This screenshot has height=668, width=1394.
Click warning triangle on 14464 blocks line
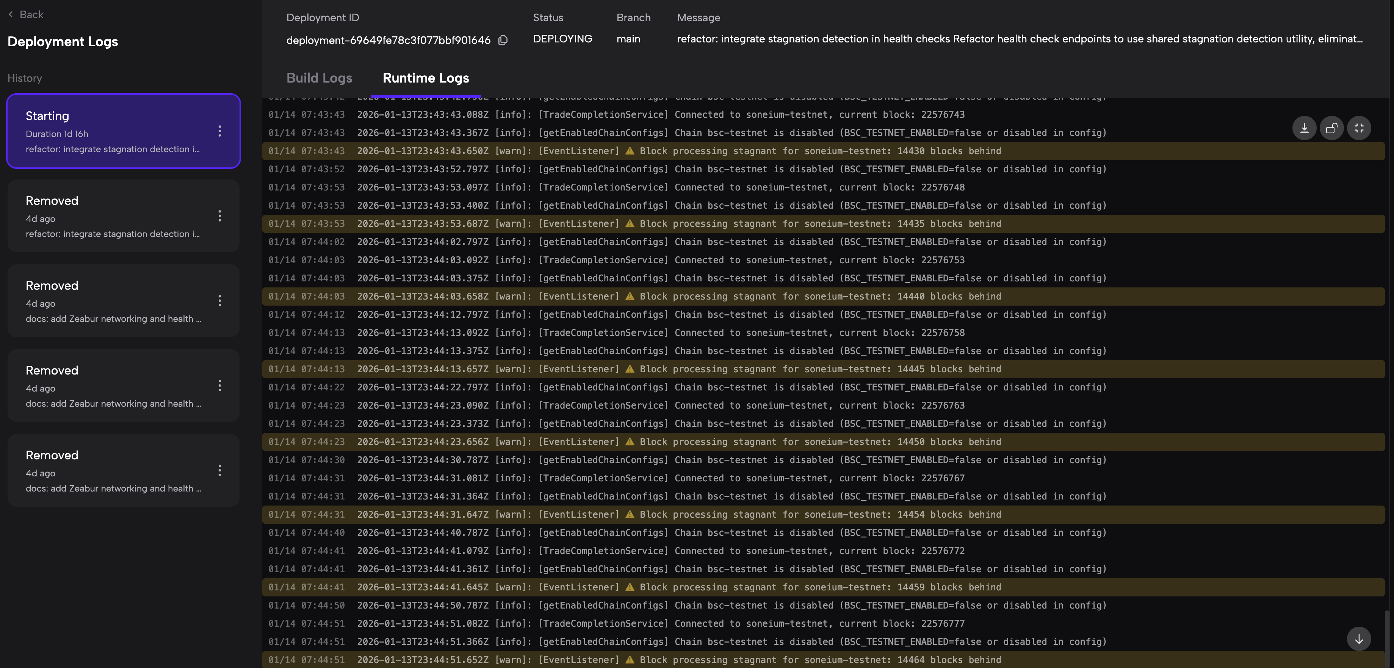coord(630,659)
